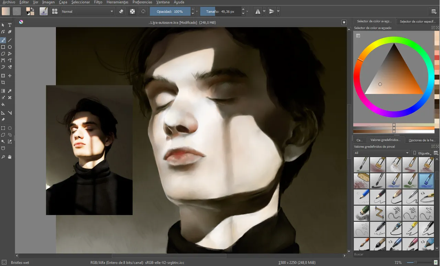Select the Pan hand tool
The width and height of the screenshot is (440, 266).
(10, 157)
